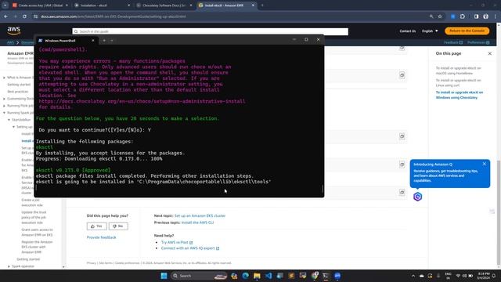Dismiss the Introducing Amazon Q popup
The width and height of the screenshot is (501, 282).
(x=484, y=164)
